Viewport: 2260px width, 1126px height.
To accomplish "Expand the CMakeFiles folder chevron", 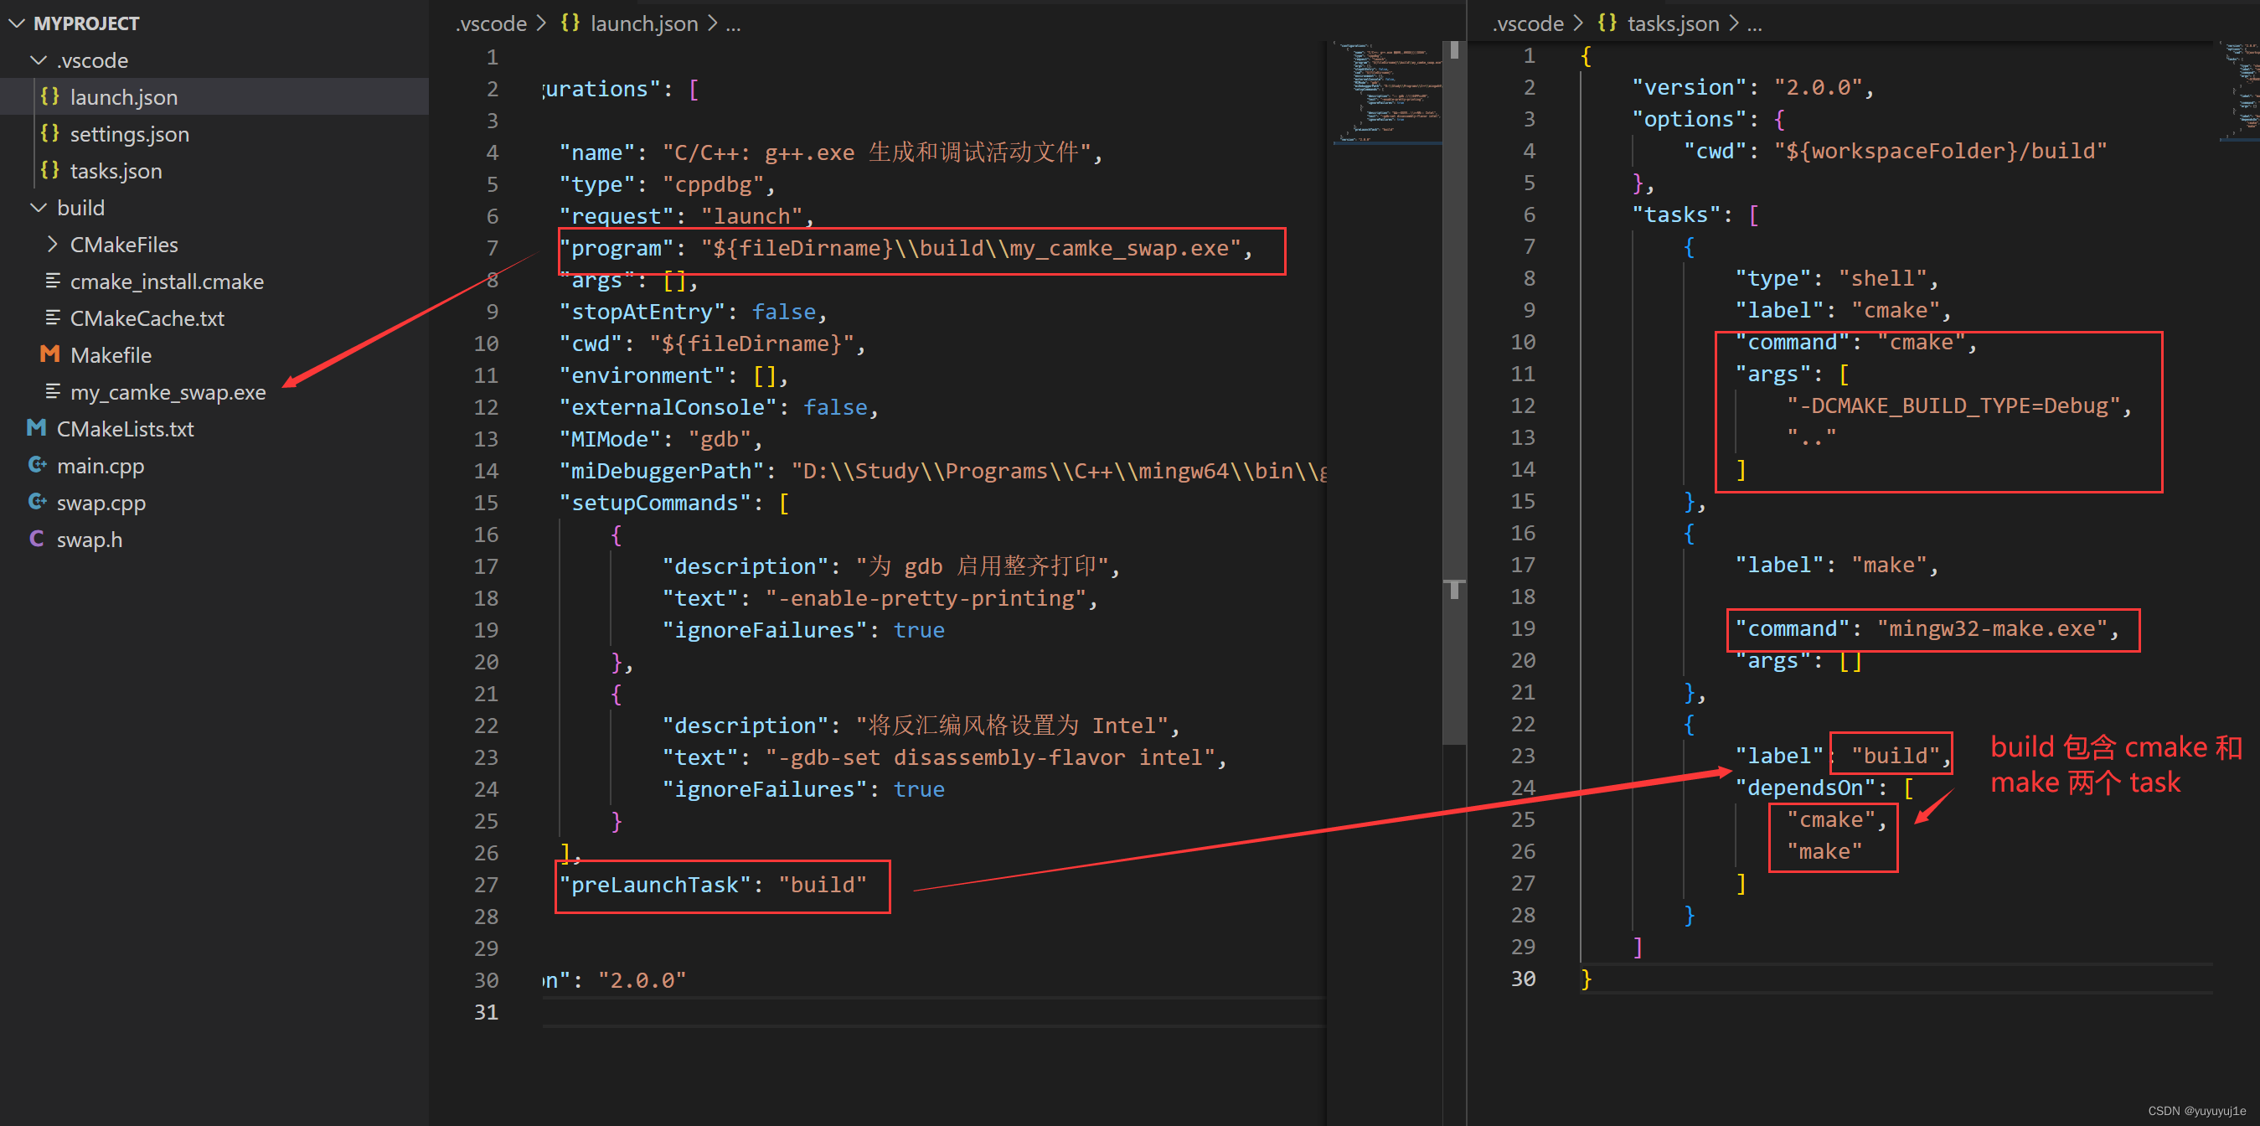I will 53,244.
